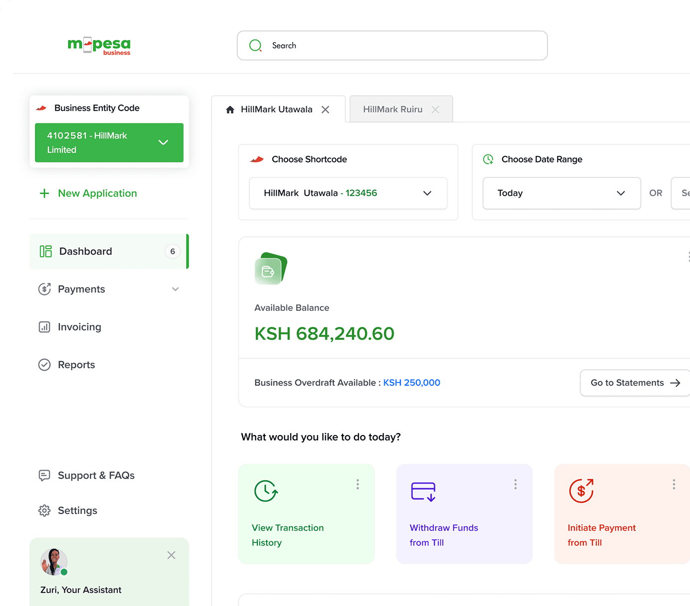Open options menu on Withdraw Funds card

coord(516,484)
